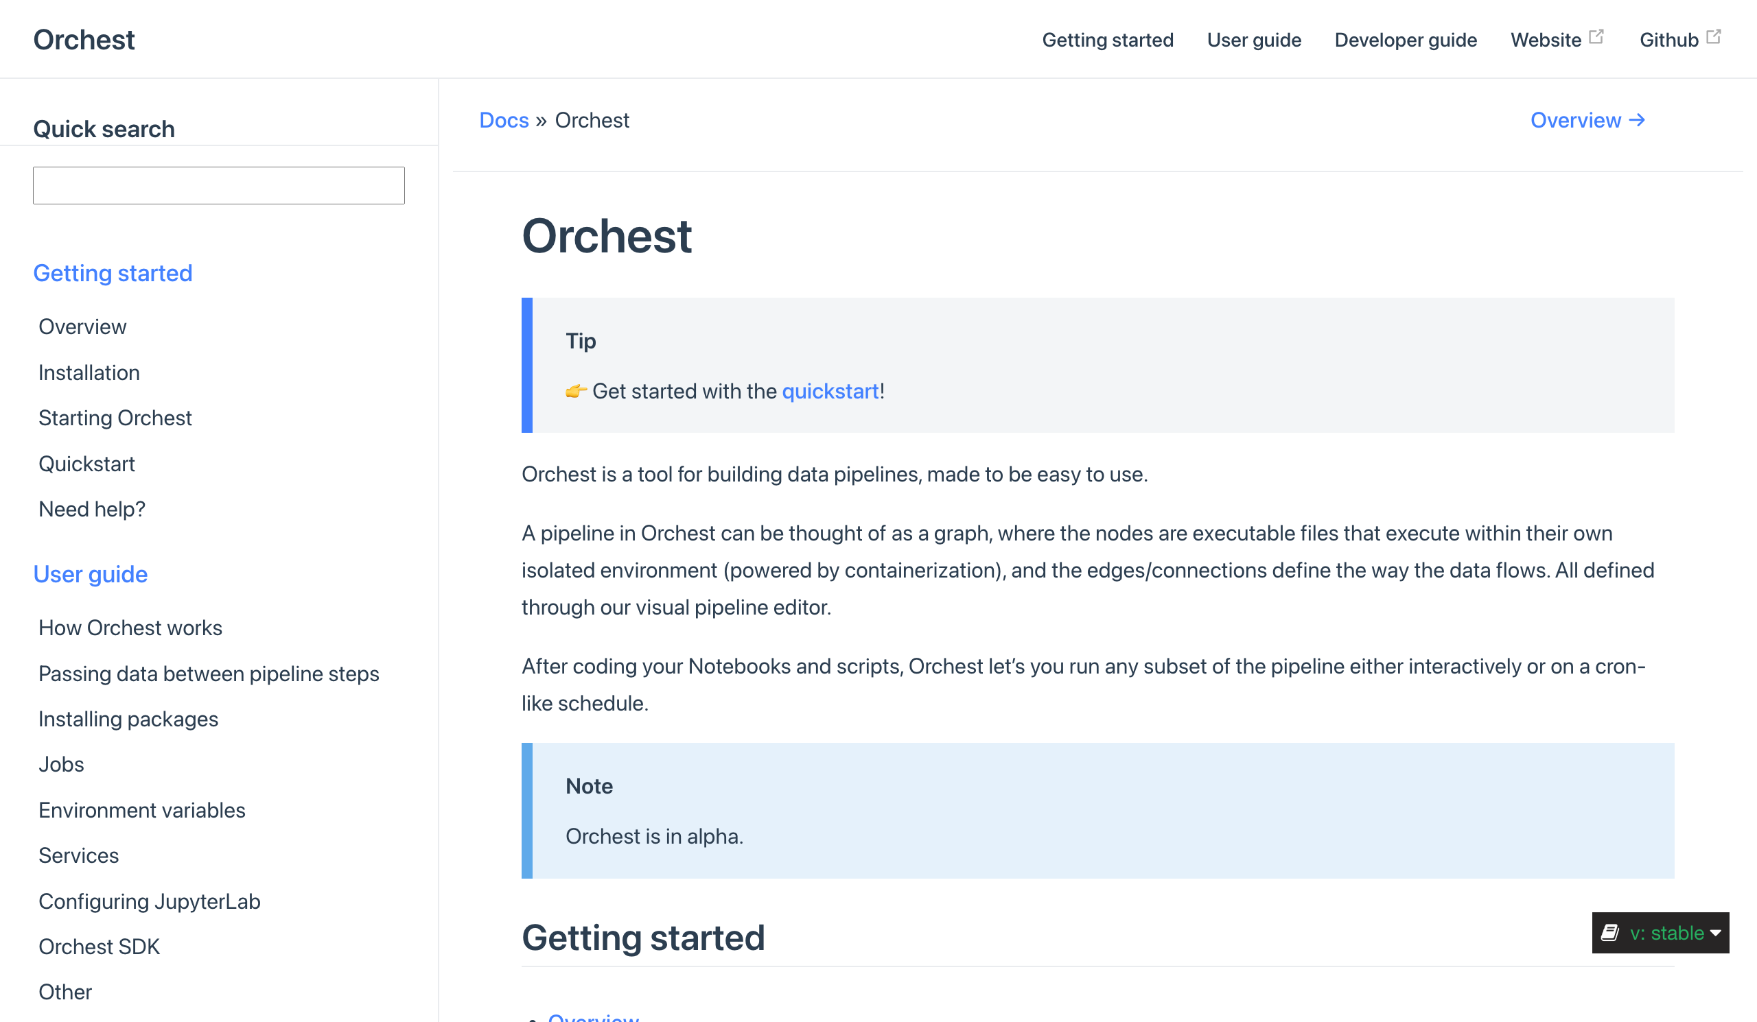This screenshot has width=1757, height=1022.
Task: Open Getting started in top navigation
Action: [1107, 40]
